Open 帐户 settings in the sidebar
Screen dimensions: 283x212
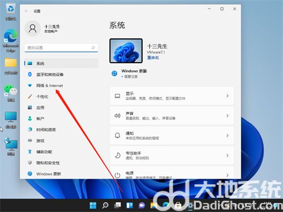click(x=61, y=119)
